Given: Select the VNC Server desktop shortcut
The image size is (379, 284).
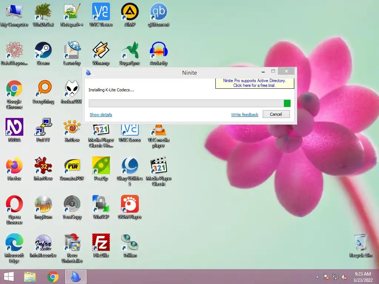Looking at the screenshot, I should [x=130, y=133].
